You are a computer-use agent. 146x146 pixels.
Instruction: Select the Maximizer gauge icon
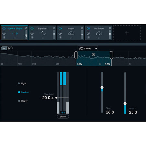(99, 33)
